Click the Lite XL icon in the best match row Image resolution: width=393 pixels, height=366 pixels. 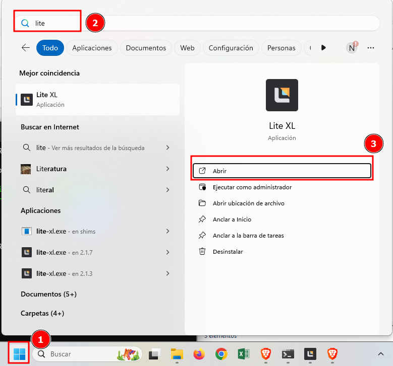coord(27,100)
